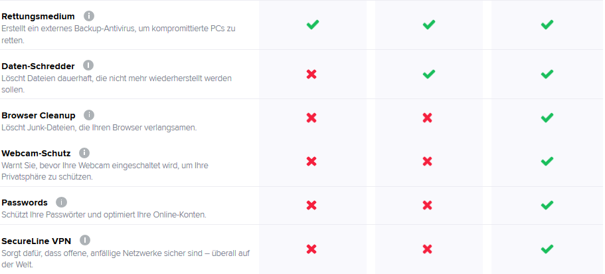The width and height of the screenshot is (605, 274).
Task: Click the green checkmark for Rettungsmedium, first column
Action: pyautogui.click(x=312, y=25)
